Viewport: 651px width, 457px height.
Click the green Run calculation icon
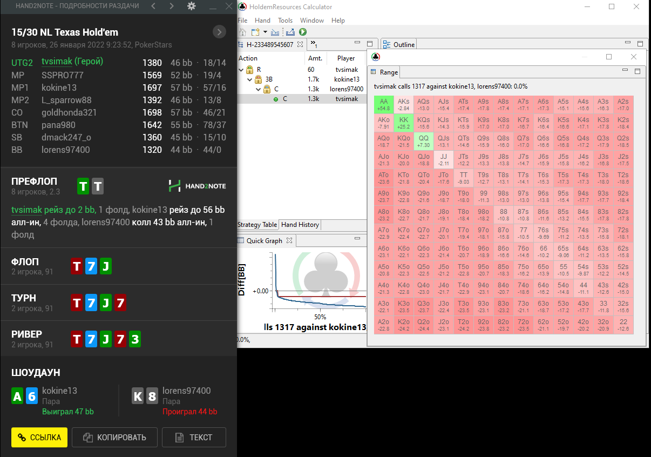(303, 32)
